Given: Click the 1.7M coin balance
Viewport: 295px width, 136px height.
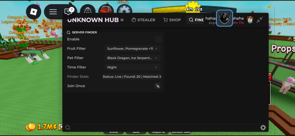Looking at the screenshot, I should 47,127.
